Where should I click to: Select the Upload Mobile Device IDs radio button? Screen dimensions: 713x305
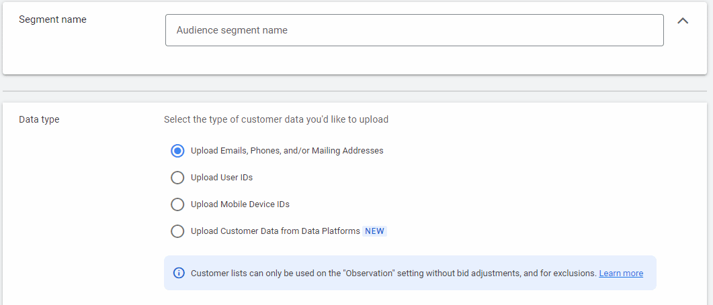(x=177, y=204)
